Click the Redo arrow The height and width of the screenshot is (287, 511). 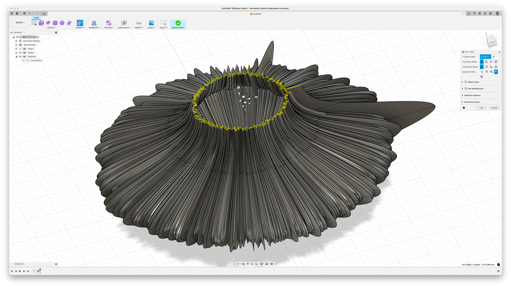click(36, 13)
